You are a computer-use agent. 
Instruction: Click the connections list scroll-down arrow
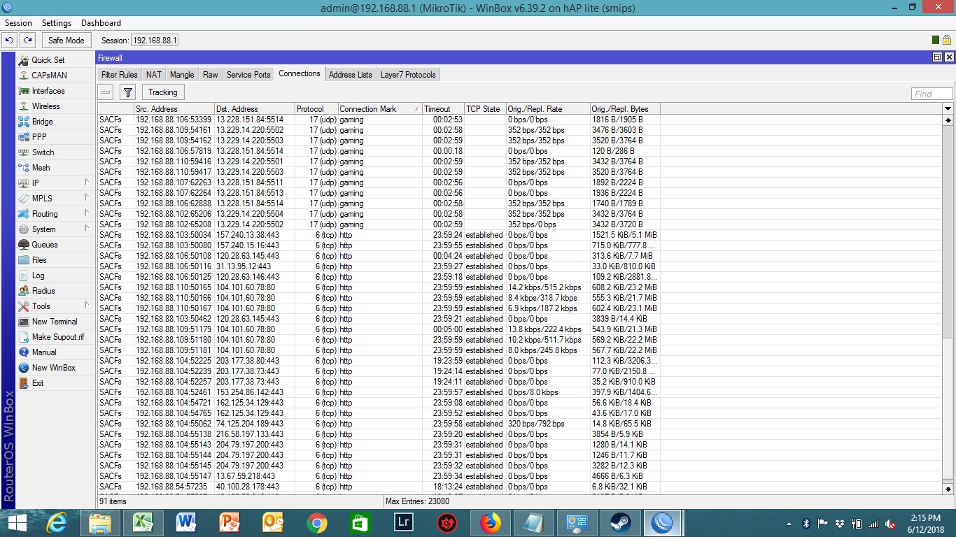coord(948,489)
